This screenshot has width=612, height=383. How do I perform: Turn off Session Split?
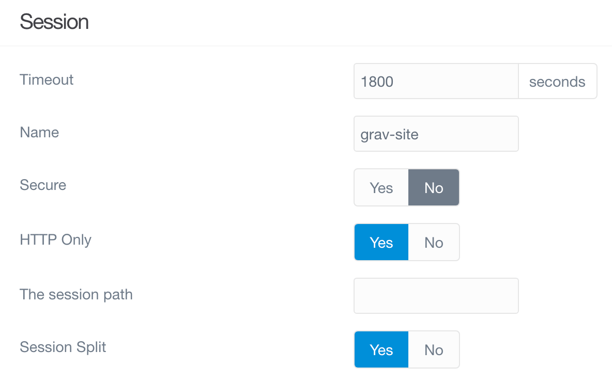[x=434, y=349]
